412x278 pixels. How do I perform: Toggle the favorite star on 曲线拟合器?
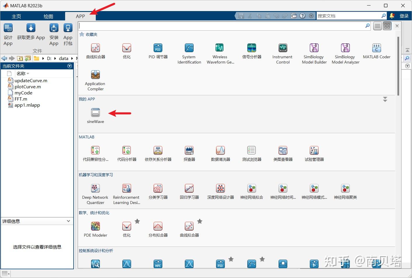point(200,221)
